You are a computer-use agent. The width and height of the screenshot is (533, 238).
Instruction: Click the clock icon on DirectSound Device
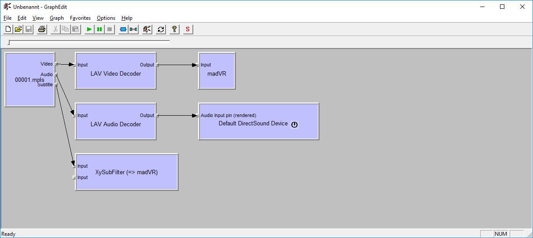pos(294,124)
